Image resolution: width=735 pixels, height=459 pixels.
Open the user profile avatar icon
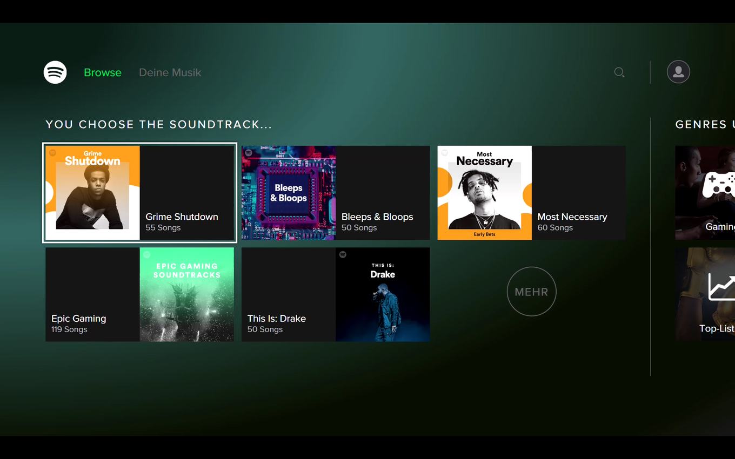point(678,72)
